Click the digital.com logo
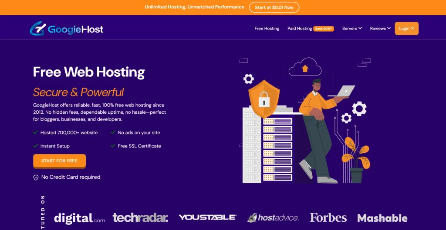This screenshot has height=230, width=446. pyautogui.click(x=80, y=218)
